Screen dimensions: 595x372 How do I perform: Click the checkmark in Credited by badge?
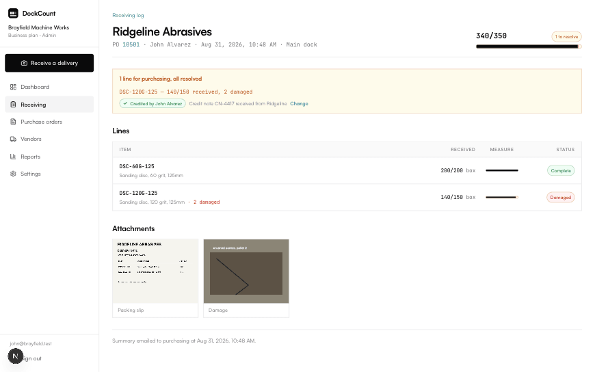coord(125,104)
